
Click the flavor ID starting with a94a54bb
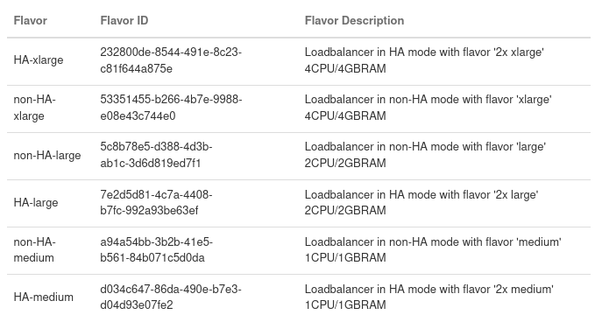point(156,249)
